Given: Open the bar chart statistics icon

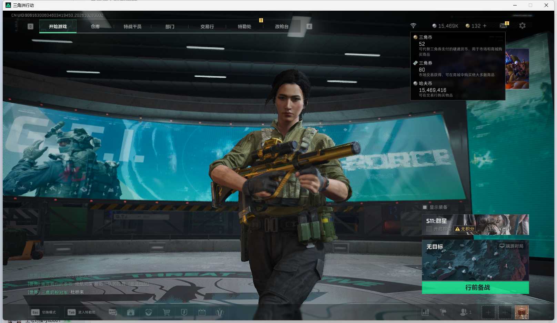Looking at the screenshot, I should (x=425, y=312).
